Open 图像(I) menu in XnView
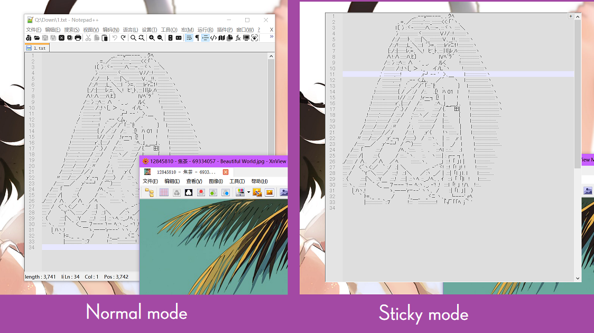This screenshot has width=594, height=333. [x=216, y=181]
